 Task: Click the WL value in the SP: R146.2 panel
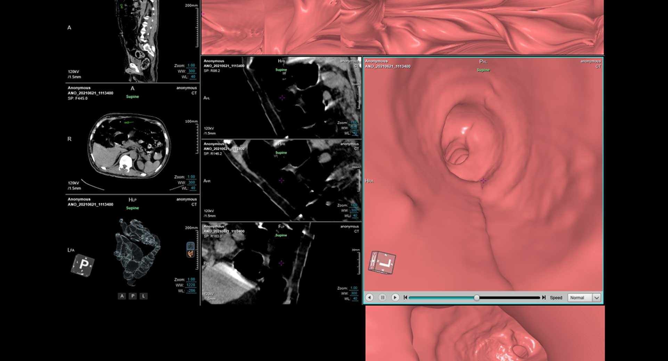pyautogui.click(x=355, y=216)
